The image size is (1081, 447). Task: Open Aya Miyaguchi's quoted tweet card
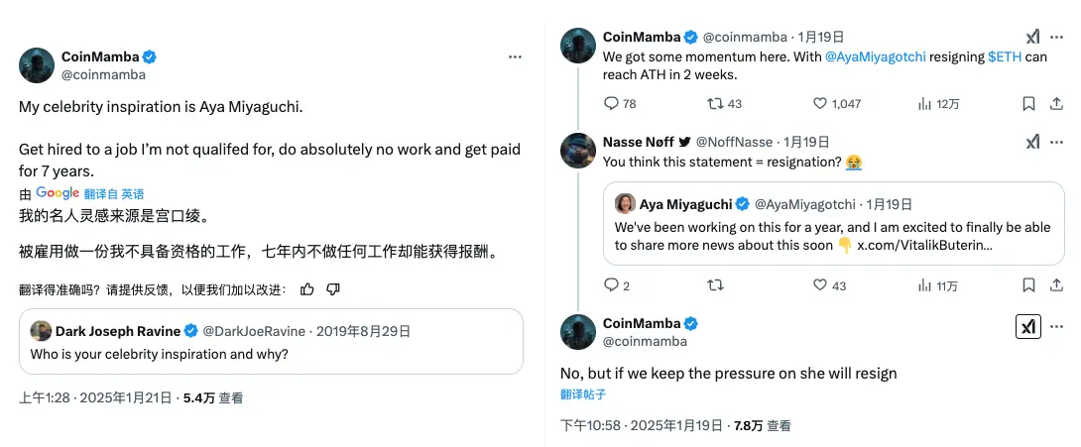(x=833, y=223)
